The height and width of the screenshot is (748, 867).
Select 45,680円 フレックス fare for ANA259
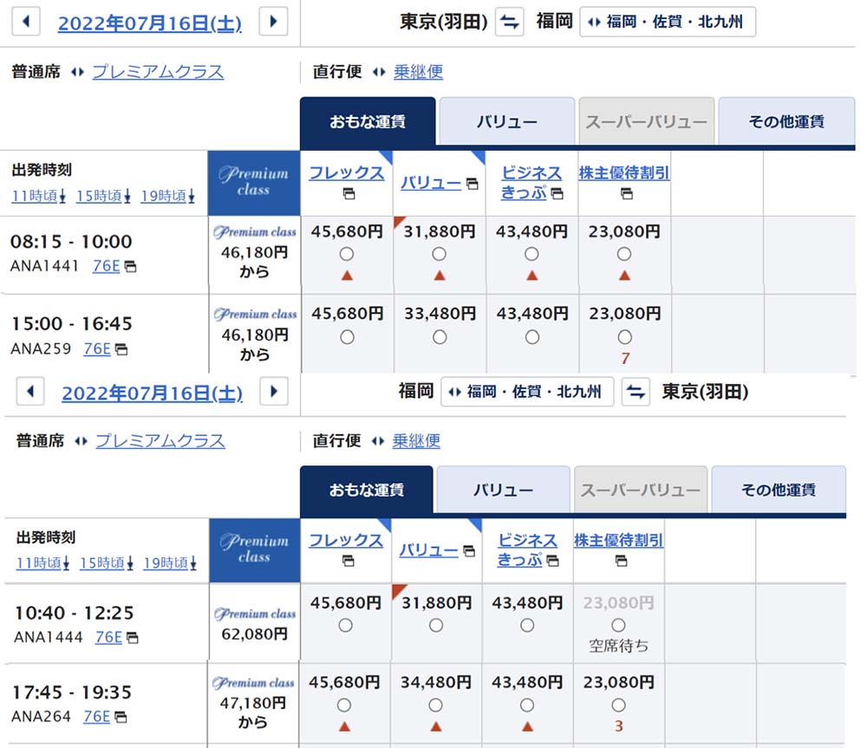click(x=348, y=337)
